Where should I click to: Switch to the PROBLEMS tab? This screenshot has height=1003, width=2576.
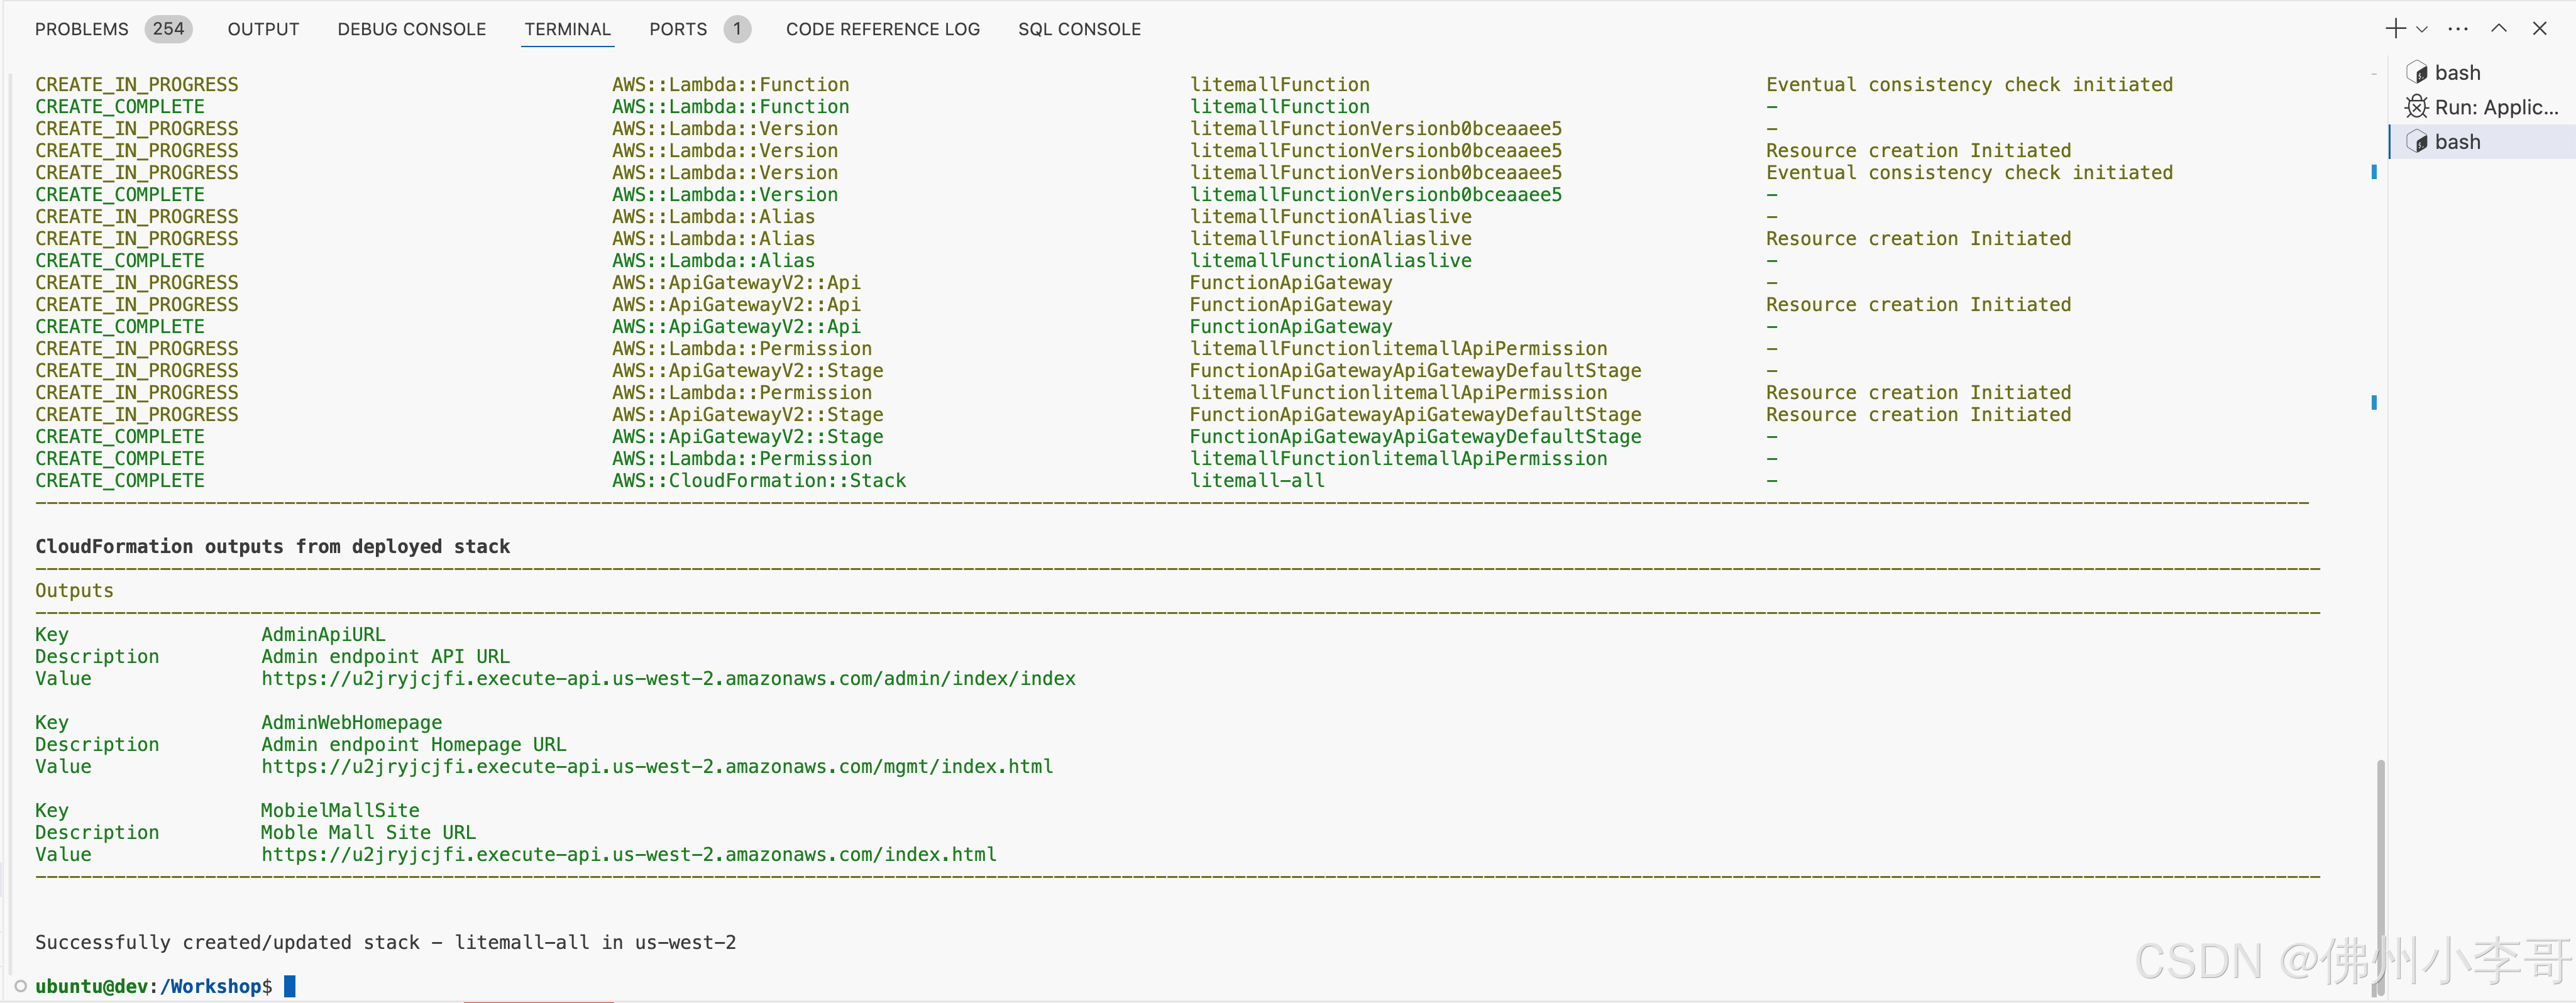click(82, 29)
